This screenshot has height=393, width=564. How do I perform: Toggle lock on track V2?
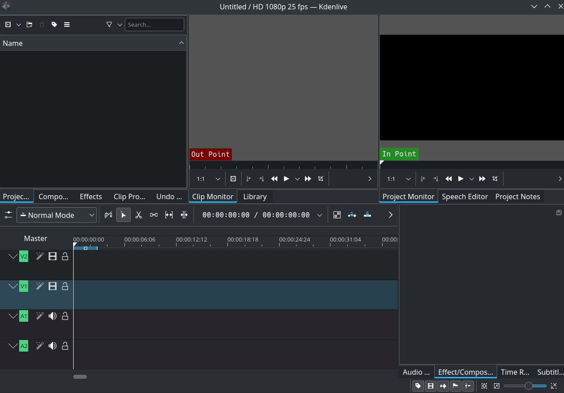(65, 256)
